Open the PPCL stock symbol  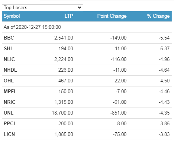coord(10,123)
